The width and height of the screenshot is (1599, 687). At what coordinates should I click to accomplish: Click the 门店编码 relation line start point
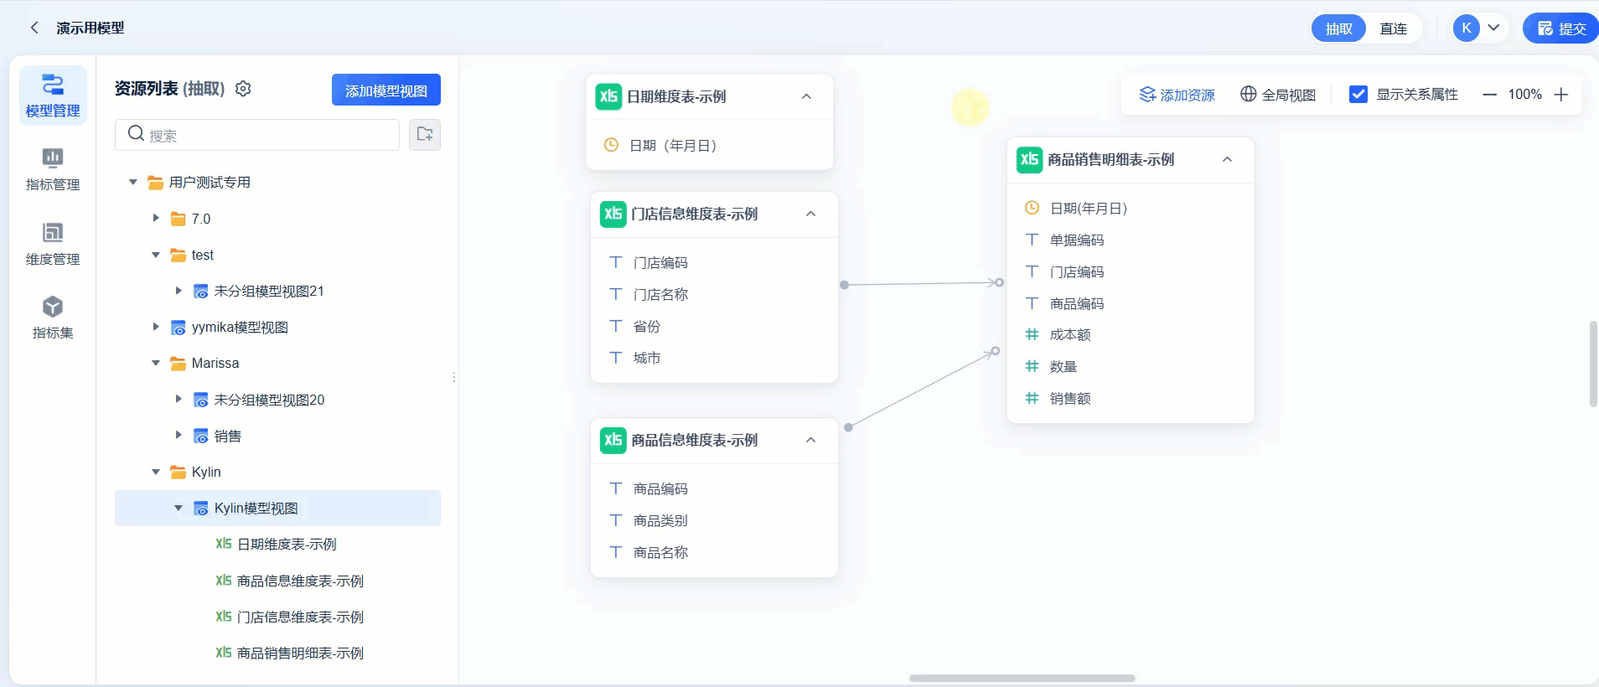(844, 285)
